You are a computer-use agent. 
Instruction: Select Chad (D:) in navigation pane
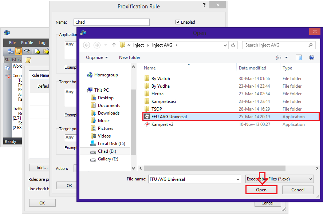pos(105,151)
